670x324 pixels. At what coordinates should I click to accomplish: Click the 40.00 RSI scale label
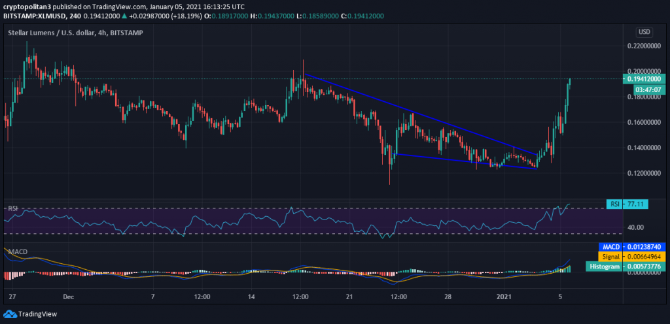(636, 228)
